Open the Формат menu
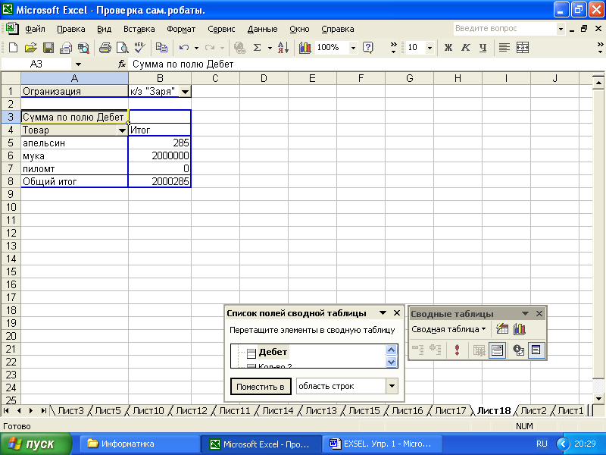 point(181,29)
